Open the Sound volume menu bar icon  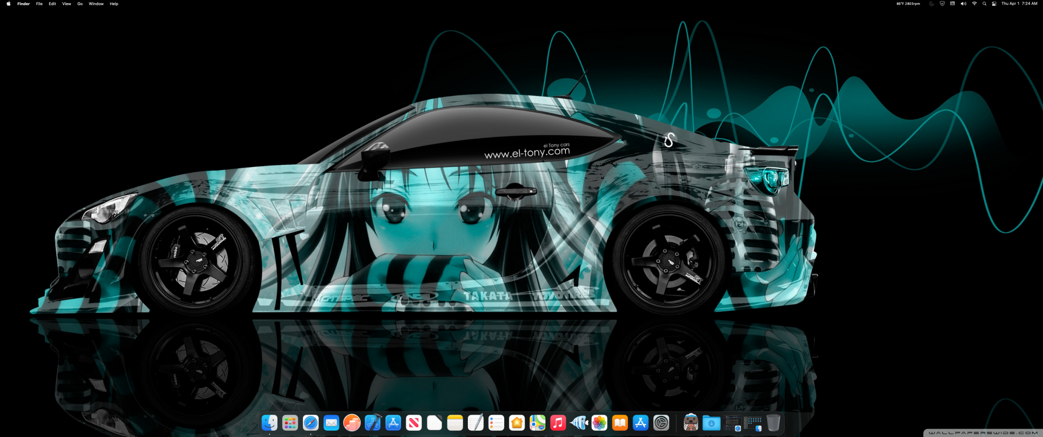[x=963, y=4]
